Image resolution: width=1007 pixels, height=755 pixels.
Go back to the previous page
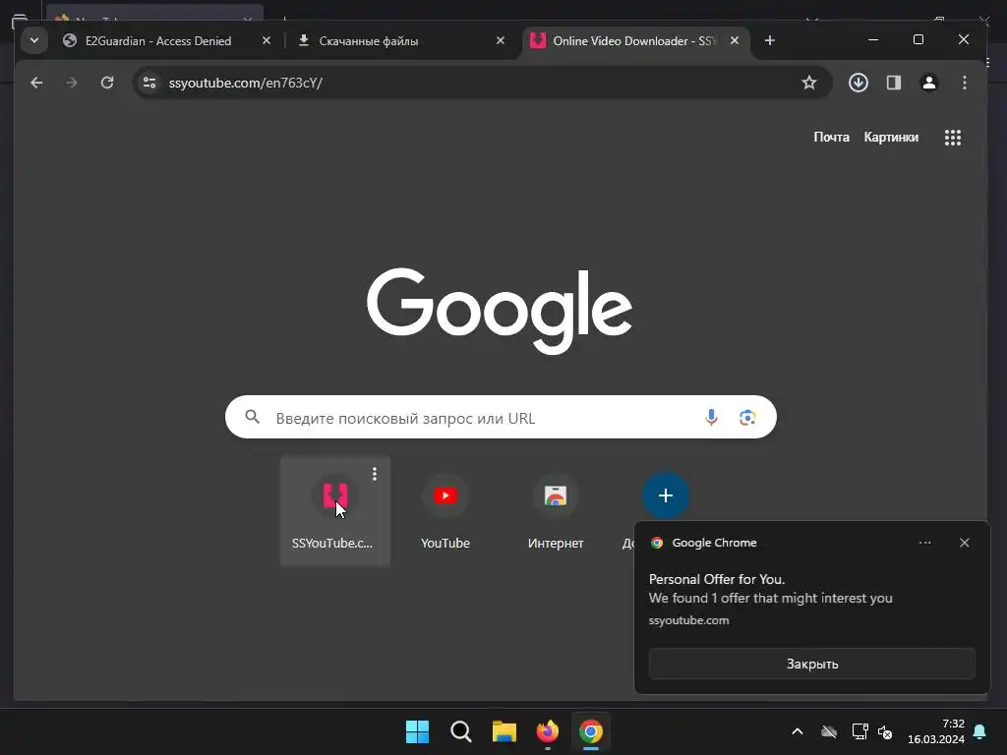36,83
